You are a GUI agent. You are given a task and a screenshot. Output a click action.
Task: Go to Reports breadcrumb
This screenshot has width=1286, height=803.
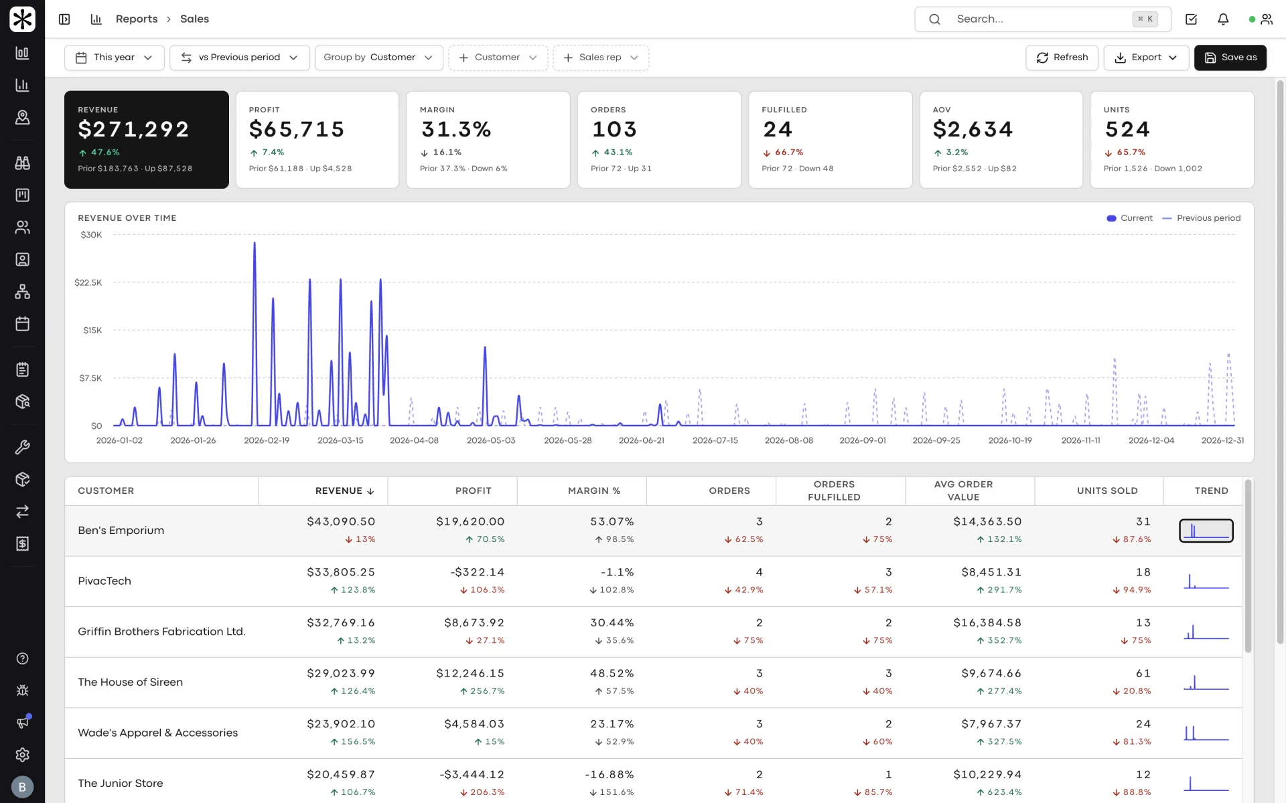pyautogui.click(x=137, y=19)
